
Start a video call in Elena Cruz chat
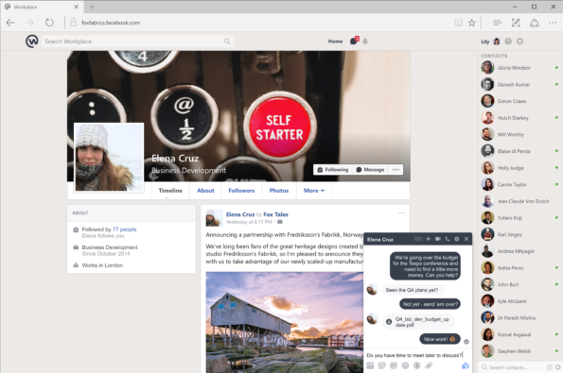tap(438, 239)
